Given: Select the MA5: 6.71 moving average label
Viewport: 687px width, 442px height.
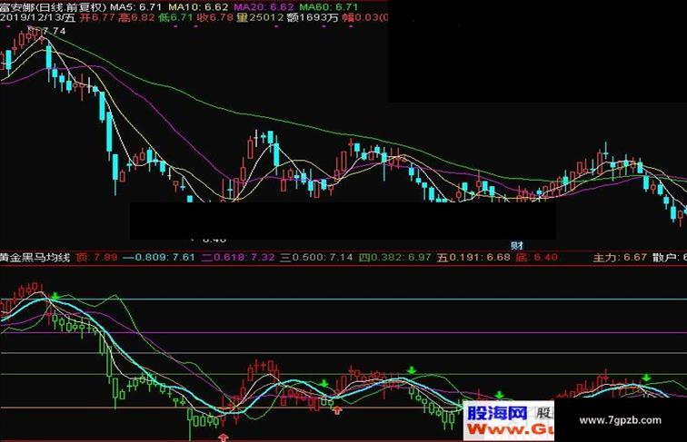Looking at the screenshot, I should [x=135, y=6].
